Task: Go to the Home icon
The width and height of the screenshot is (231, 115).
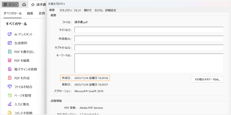Action: (x=24, y=5)
